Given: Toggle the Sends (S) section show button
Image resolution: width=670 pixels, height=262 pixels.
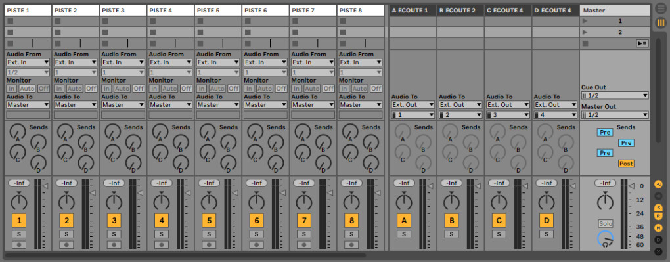Looking at the screenshot, I should (658, 208).
